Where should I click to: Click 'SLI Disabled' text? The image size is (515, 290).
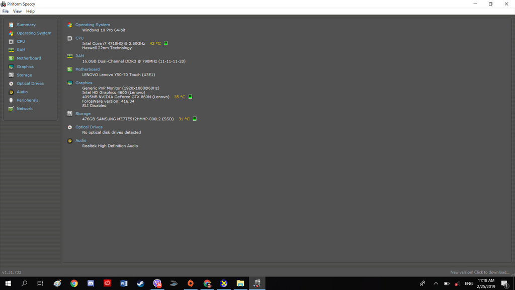[94, 106]
